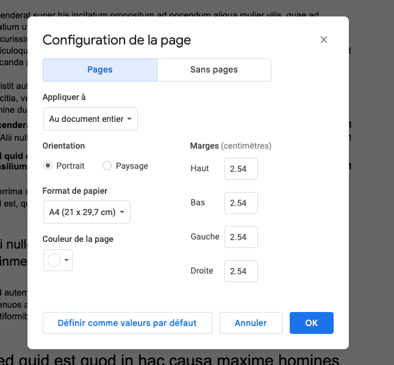Screen dimensions: 394x365
Task: Select Portrait orientation radio button
Action: (x=48, y=166)
